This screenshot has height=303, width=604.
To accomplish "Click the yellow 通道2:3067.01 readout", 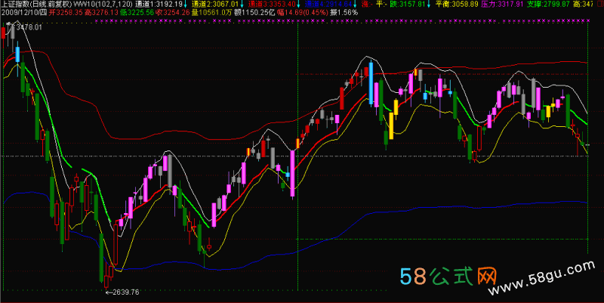I will click(x=215, y=5).
